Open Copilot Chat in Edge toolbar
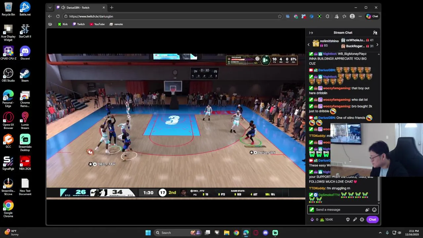Image resolution: width=423 pixels, height=238 pixels. 372,16
